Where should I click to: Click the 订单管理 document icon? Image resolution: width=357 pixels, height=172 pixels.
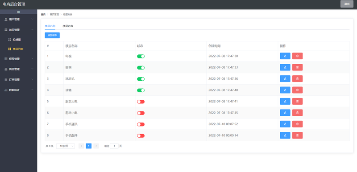pyautogui.click(x=6, y=80)
